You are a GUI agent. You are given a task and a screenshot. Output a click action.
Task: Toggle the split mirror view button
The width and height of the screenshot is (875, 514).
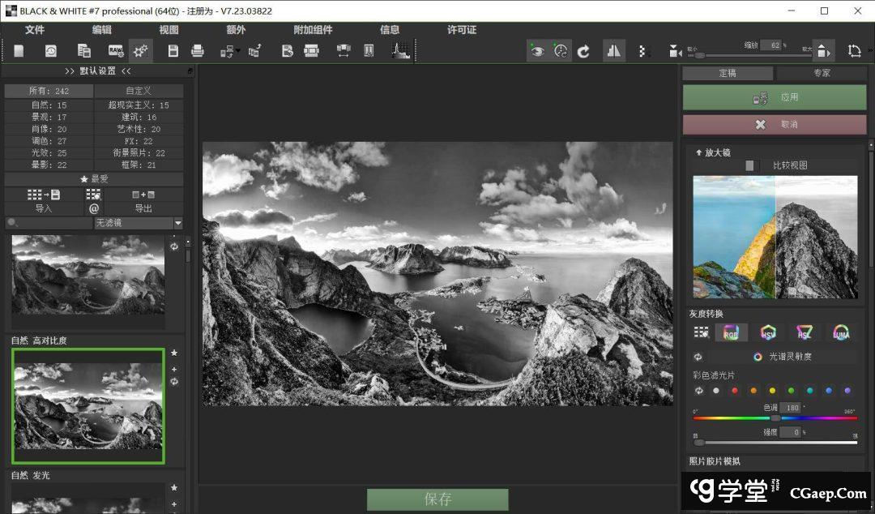pyautogui.click(x=613, y=51)
